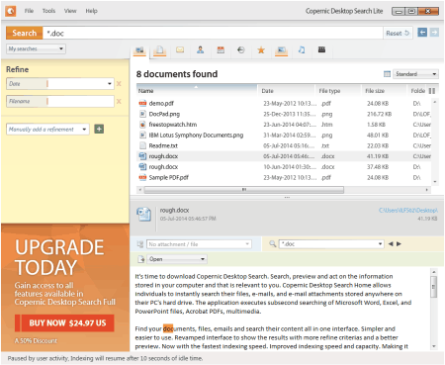Screen dimensions: 445x365
Task: Expand the preview search *.doc dropdown
Action: tap(380, 244)
